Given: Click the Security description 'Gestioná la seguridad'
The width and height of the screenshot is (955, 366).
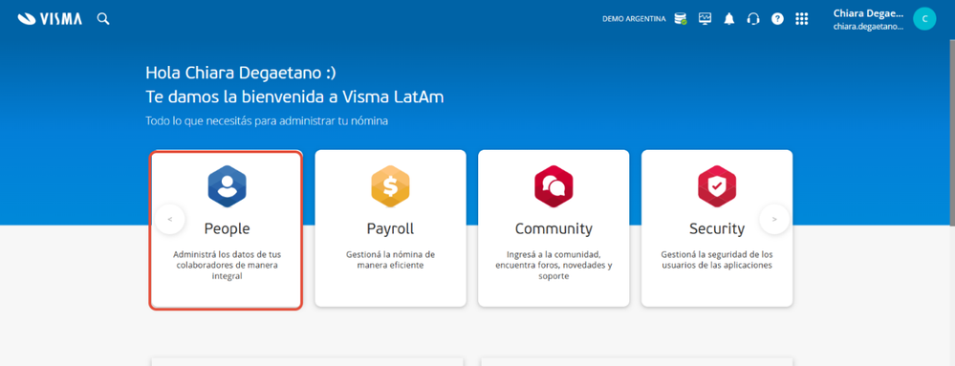Looking at the screenshot, I should pyautogui.click(x=717, y=260).
